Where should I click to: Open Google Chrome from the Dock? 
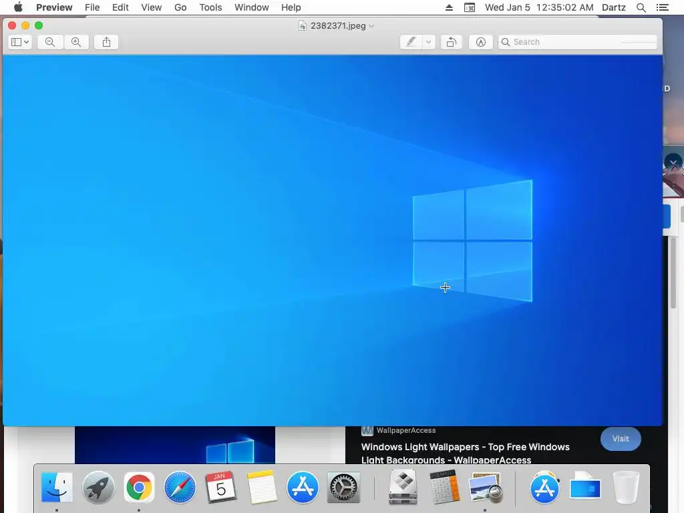139,487
